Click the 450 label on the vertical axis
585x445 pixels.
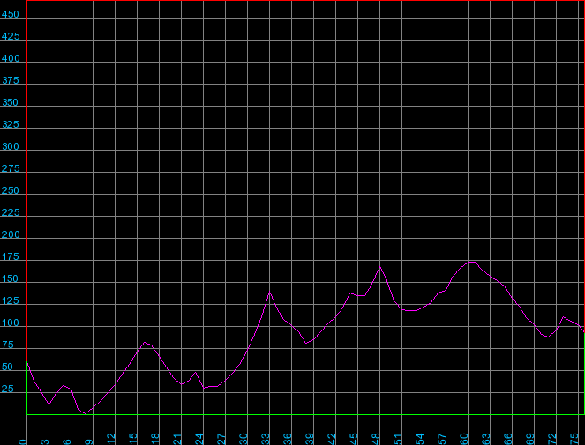coord(10,14)
